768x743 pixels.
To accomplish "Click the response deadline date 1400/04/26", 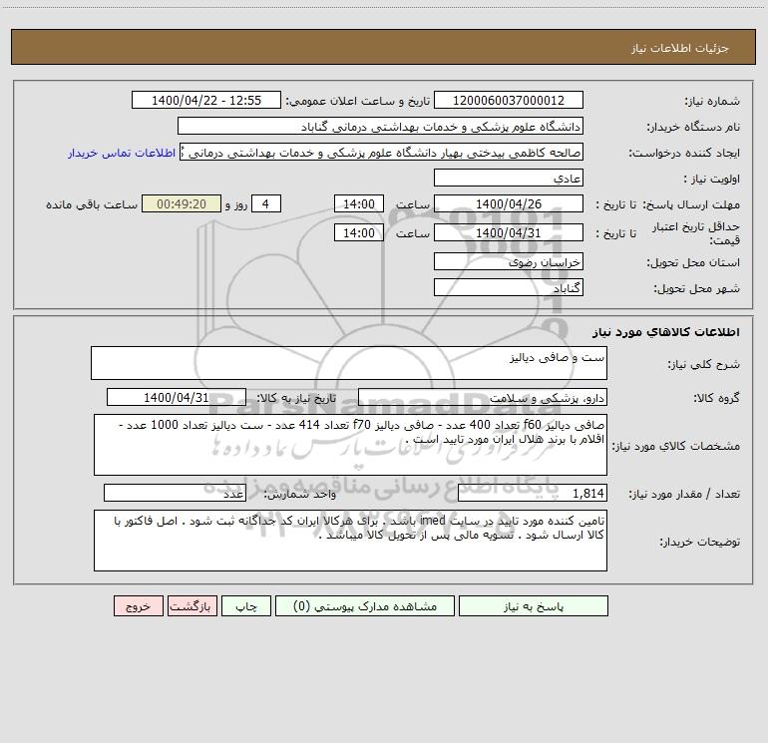I will point(509,203).
